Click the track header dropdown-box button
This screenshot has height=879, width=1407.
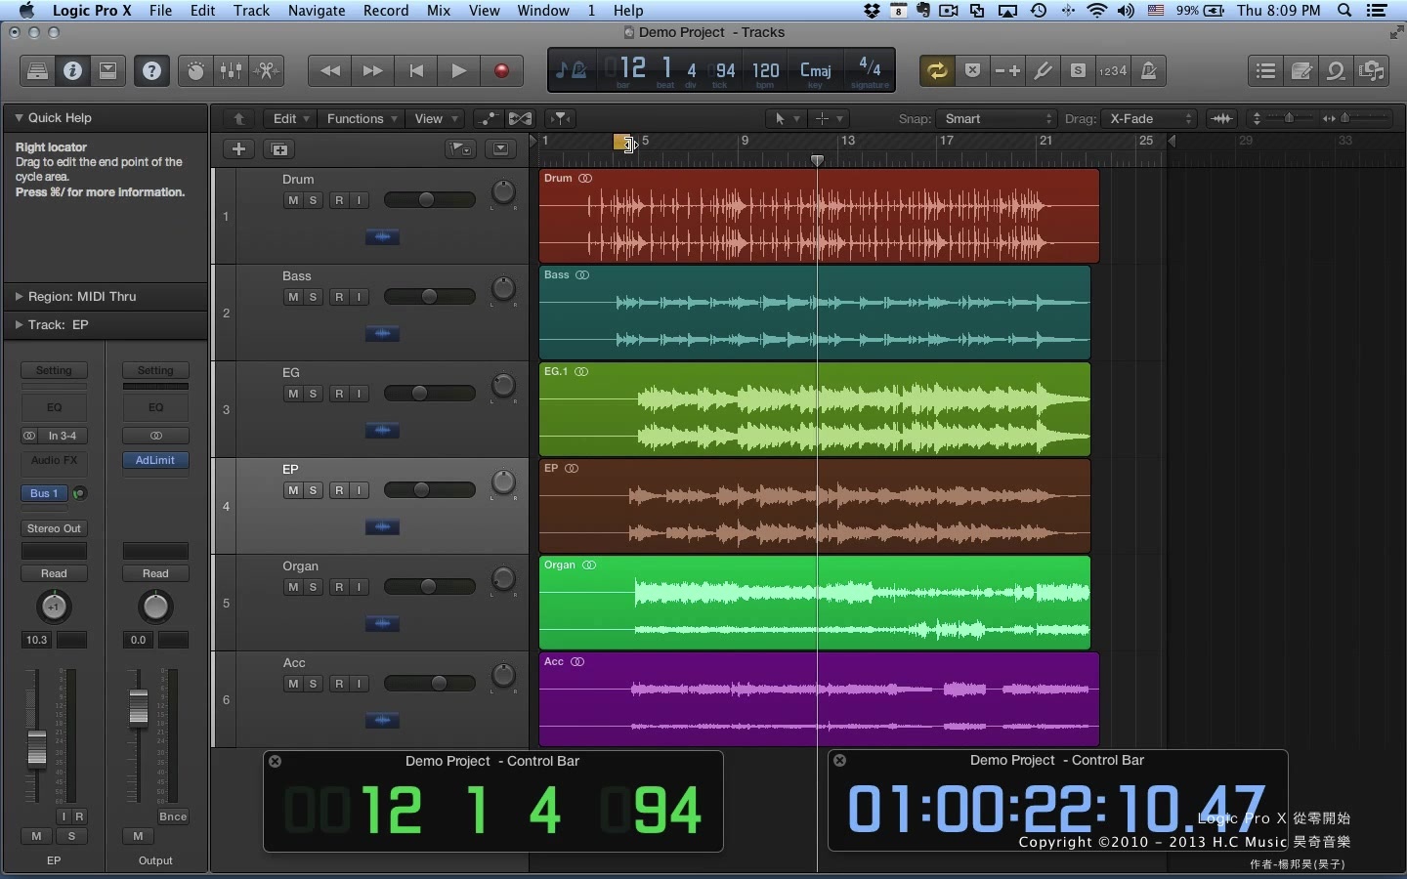[500, 148]
